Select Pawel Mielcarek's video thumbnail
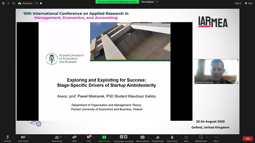This screenshot has height=143, width=255. (x=216, y=71)
